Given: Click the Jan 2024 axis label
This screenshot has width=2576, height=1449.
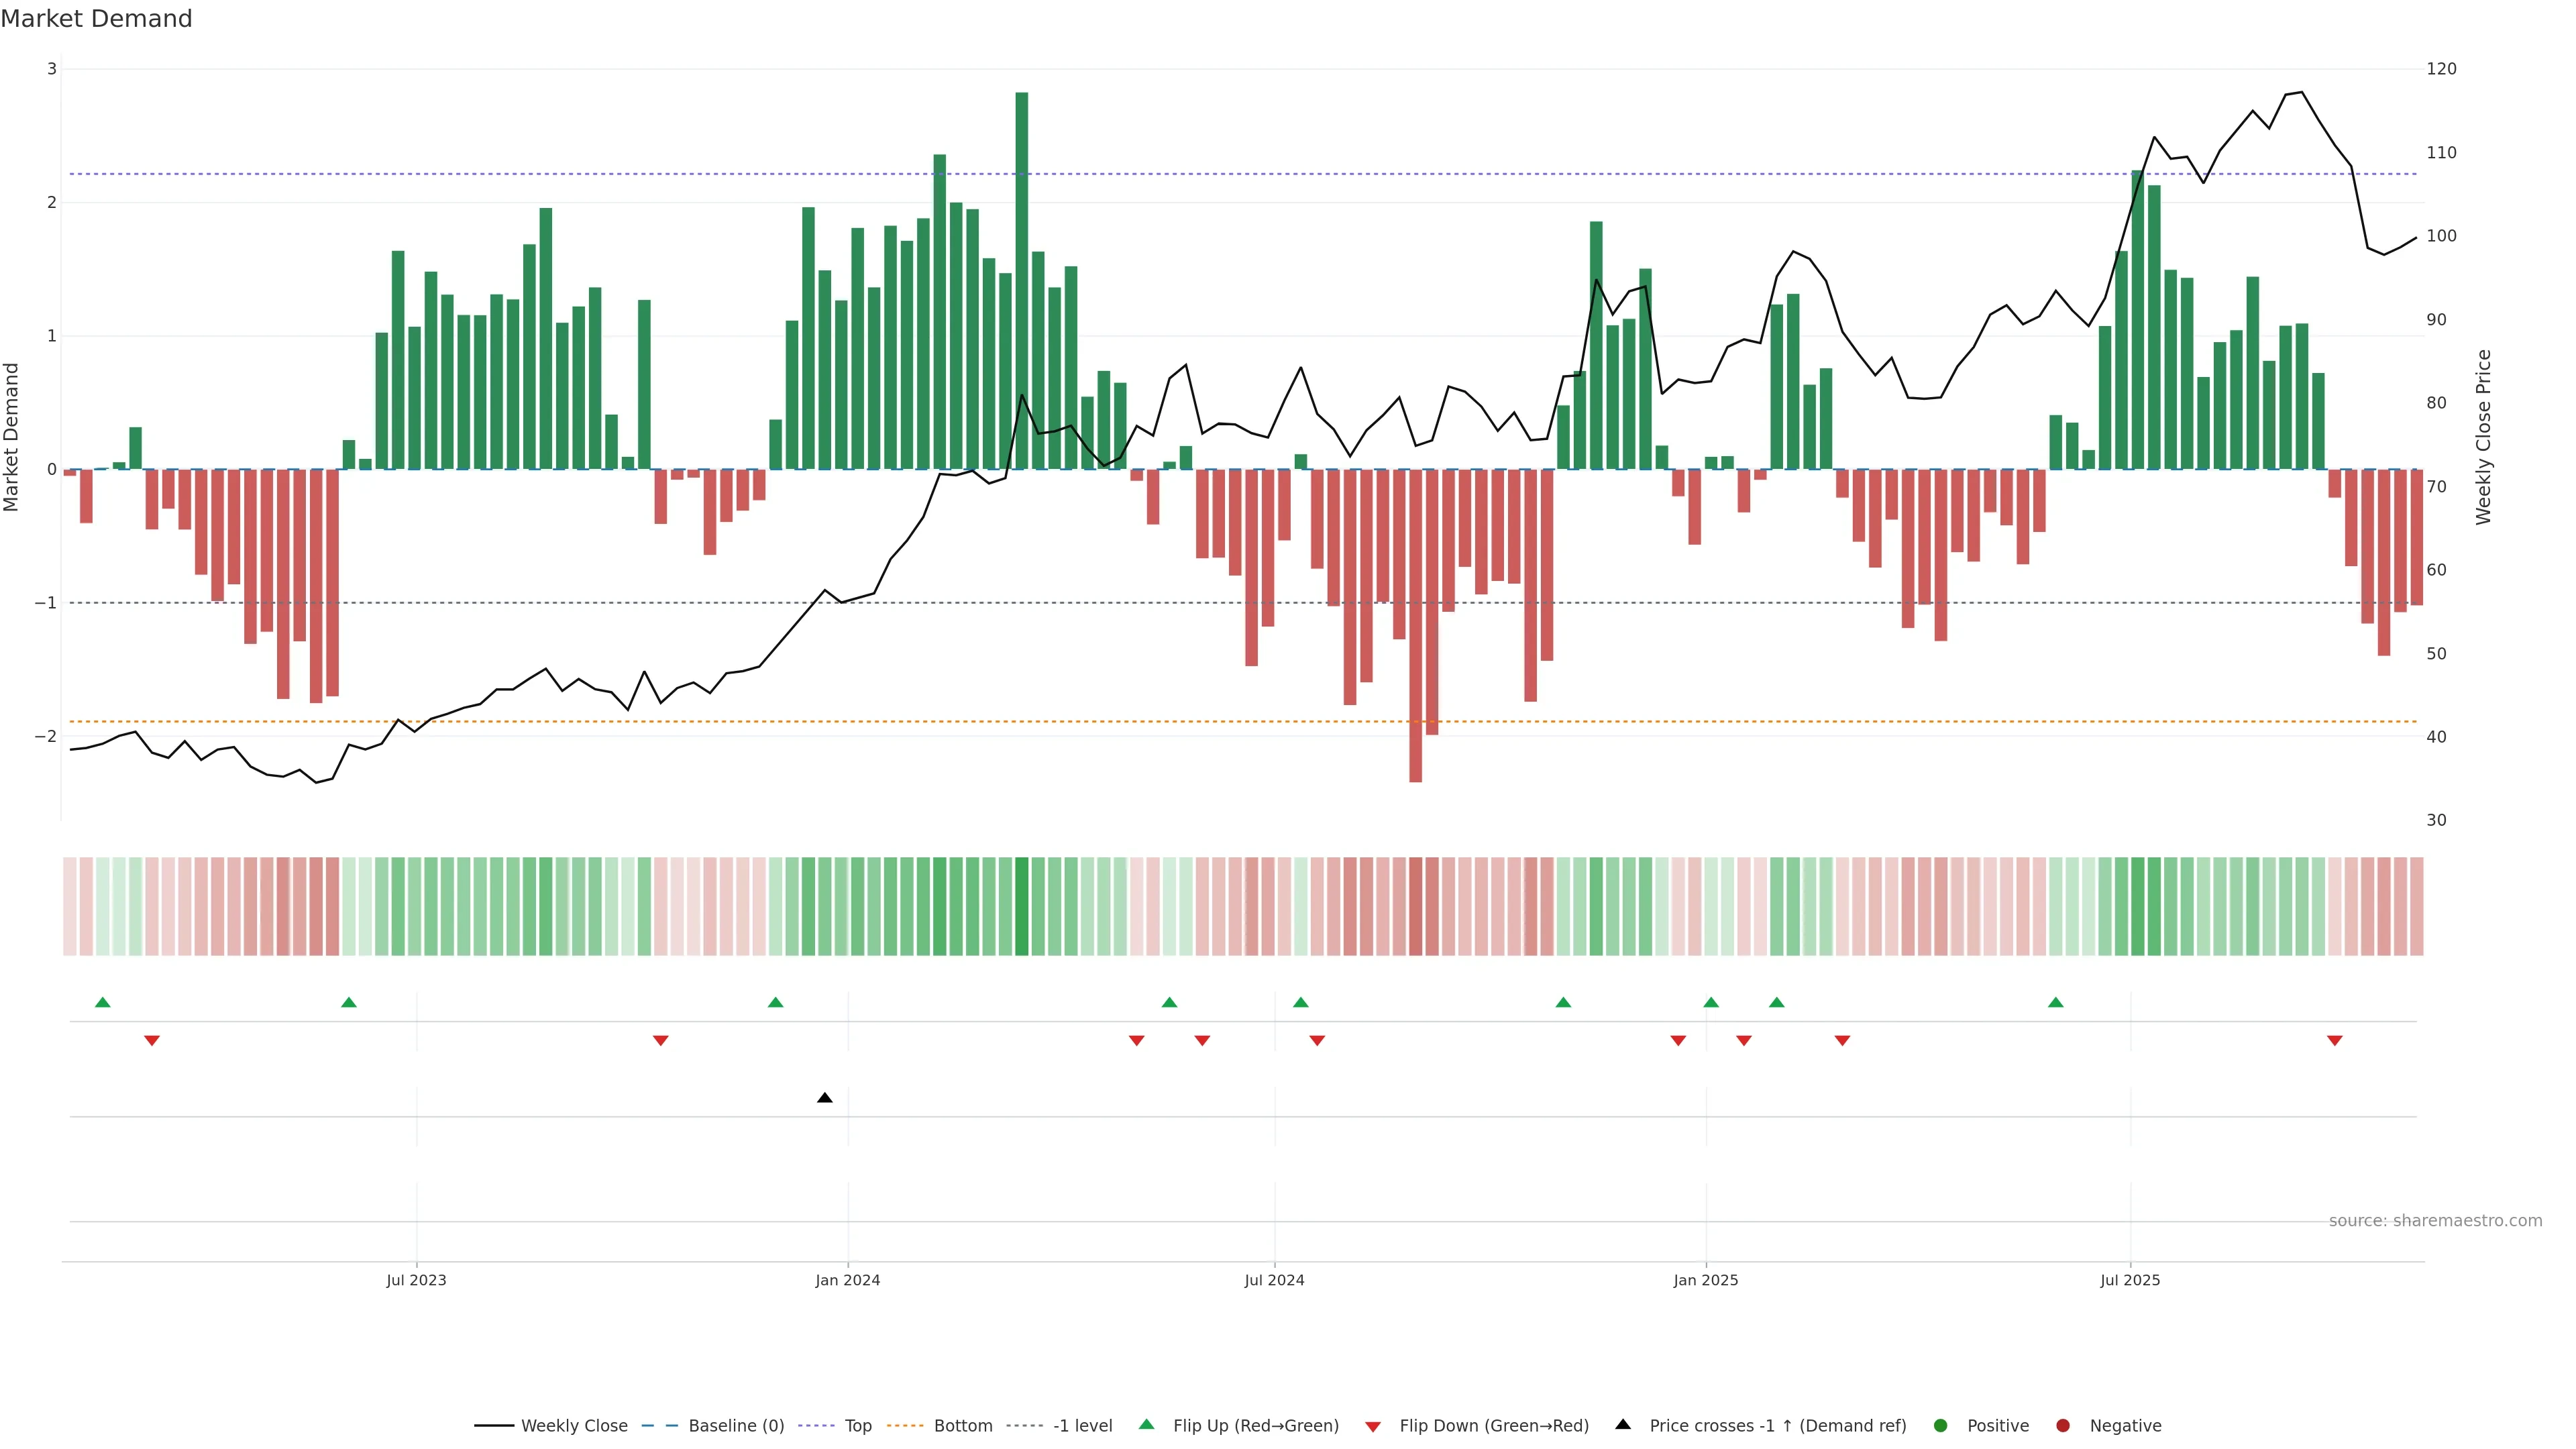Looking at the screenshot, I should (x=847, y=1280).
